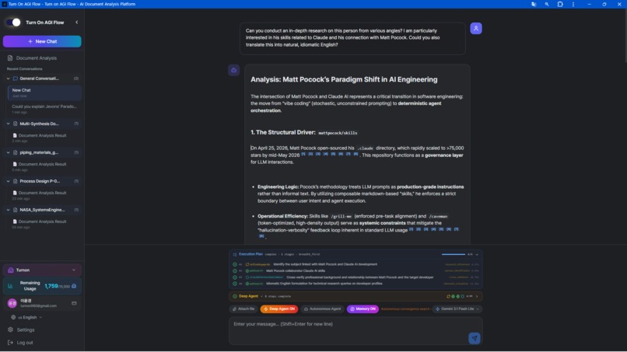Click the globe icon beside English
The width and height of the screenshot is (627, 352).
pyautogui.click(x=13, y=318)
